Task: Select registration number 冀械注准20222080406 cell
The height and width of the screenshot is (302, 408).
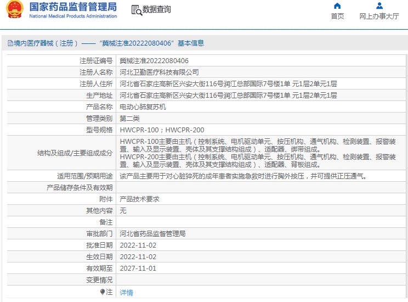Action: 154,61
